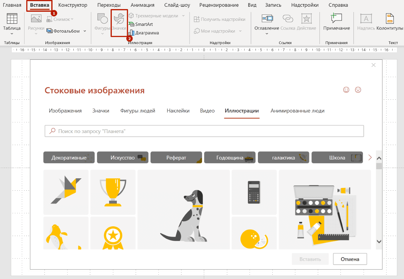Insert a SmartArt graphic
The height and width of the screenshot is (279, 404).
141,24
